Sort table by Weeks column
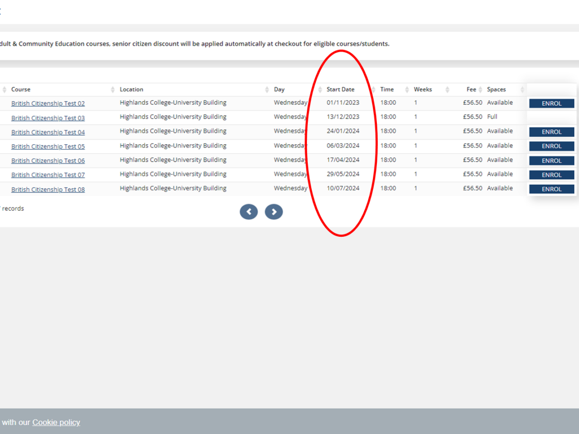The height and width of the screenshot is (434, 579). pos(423,90)
